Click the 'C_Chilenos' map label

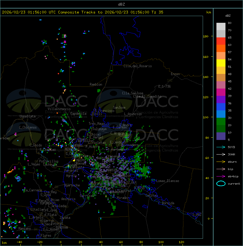tap(28, 127)
